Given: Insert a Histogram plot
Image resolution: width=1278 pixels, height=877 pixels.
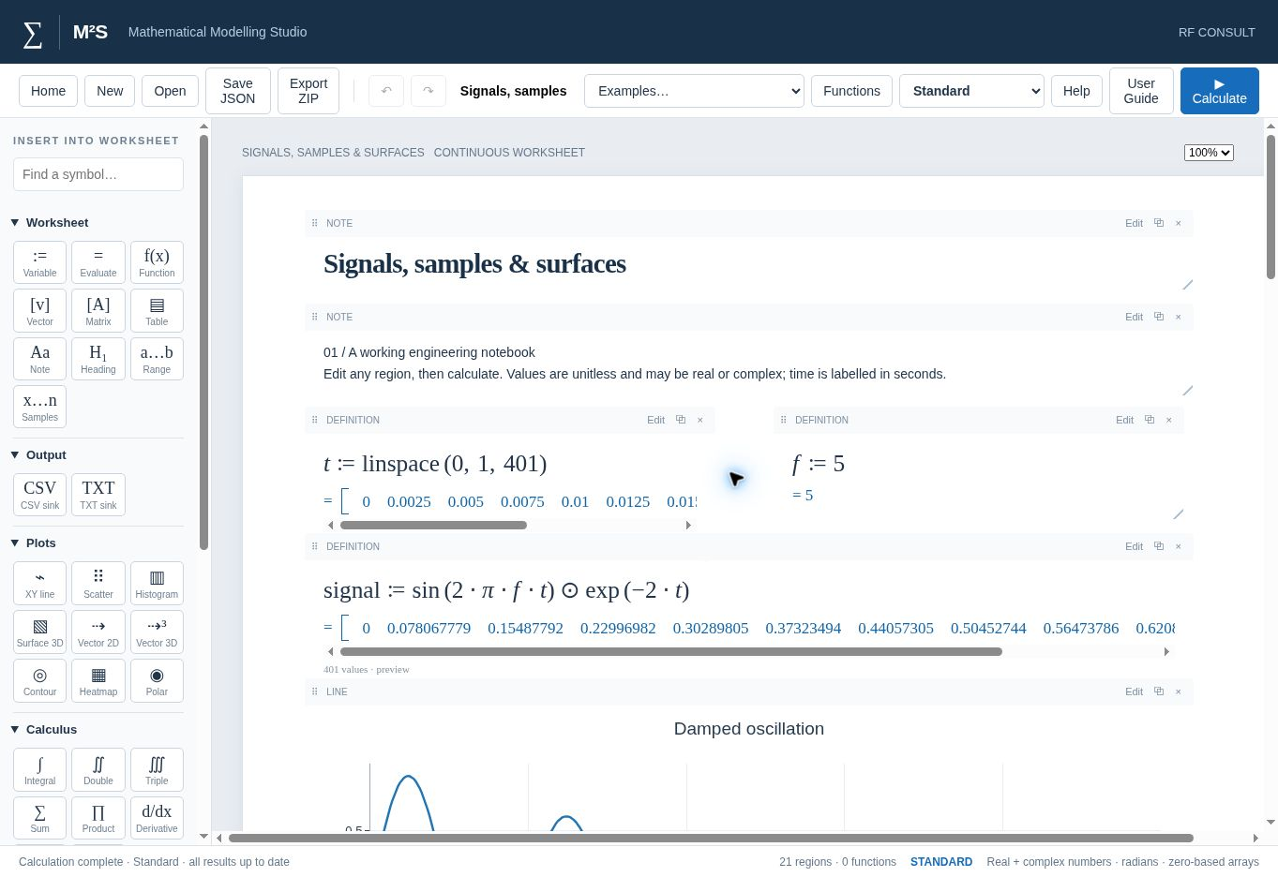Looking at the screenshot, I should pyautogui.click(x=157, y=583).
